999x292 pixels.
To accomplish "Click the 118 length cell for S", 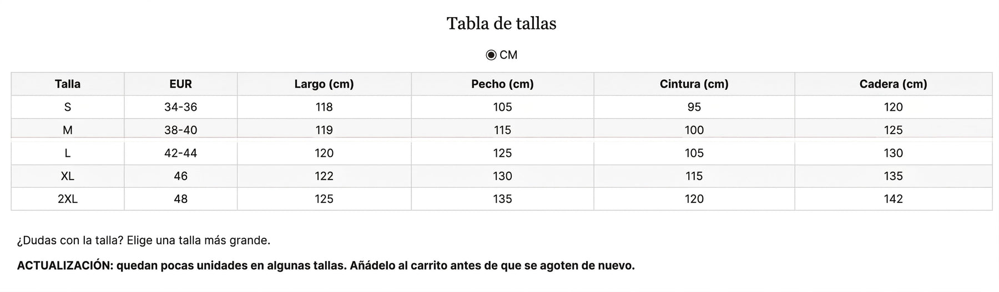I will (324, 107).
